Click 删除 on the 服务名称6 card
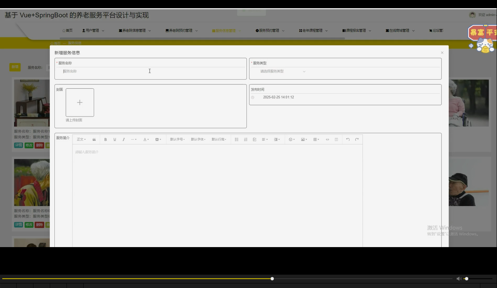 tap(39, 225)
